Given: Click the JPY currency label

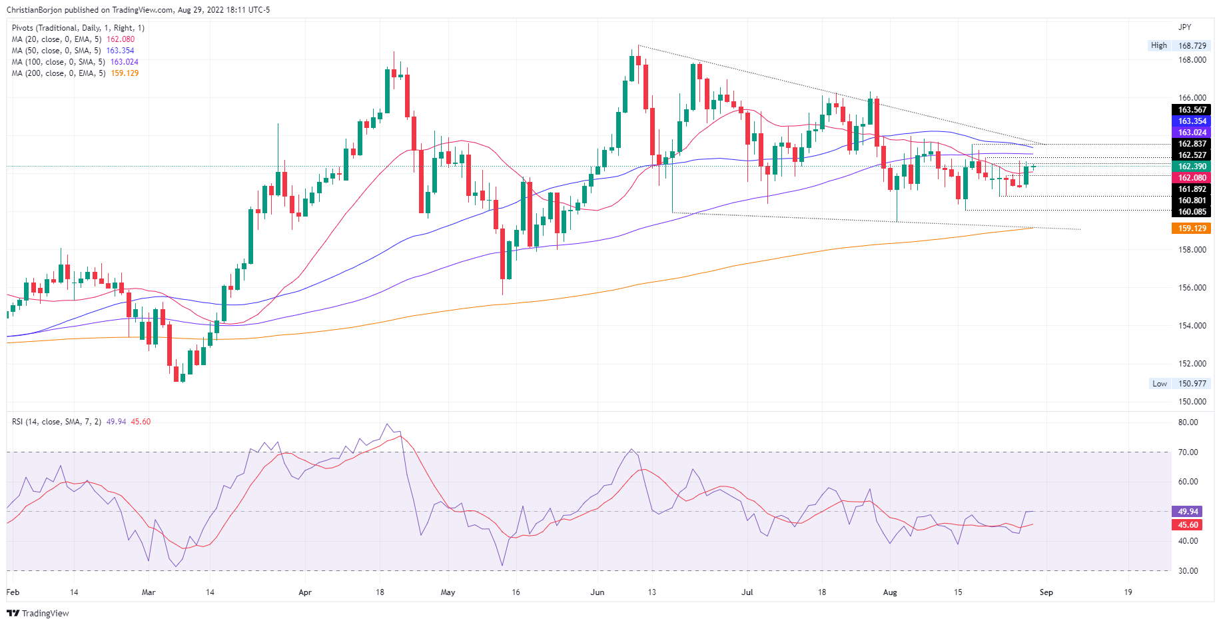Looking at the screenshot, I should coord(1184,27).
